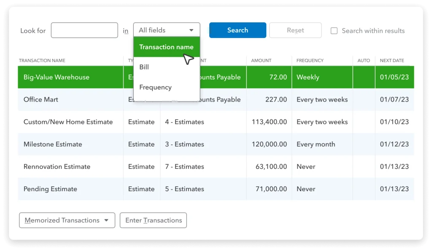
Task: Expand the Memorized Transactions dropdown button
Action: tap(67, 220)
